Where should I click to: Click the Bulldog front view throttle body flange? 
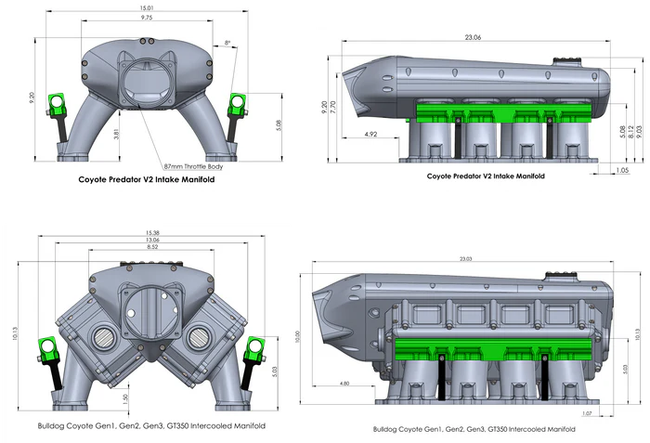point(150,310)
